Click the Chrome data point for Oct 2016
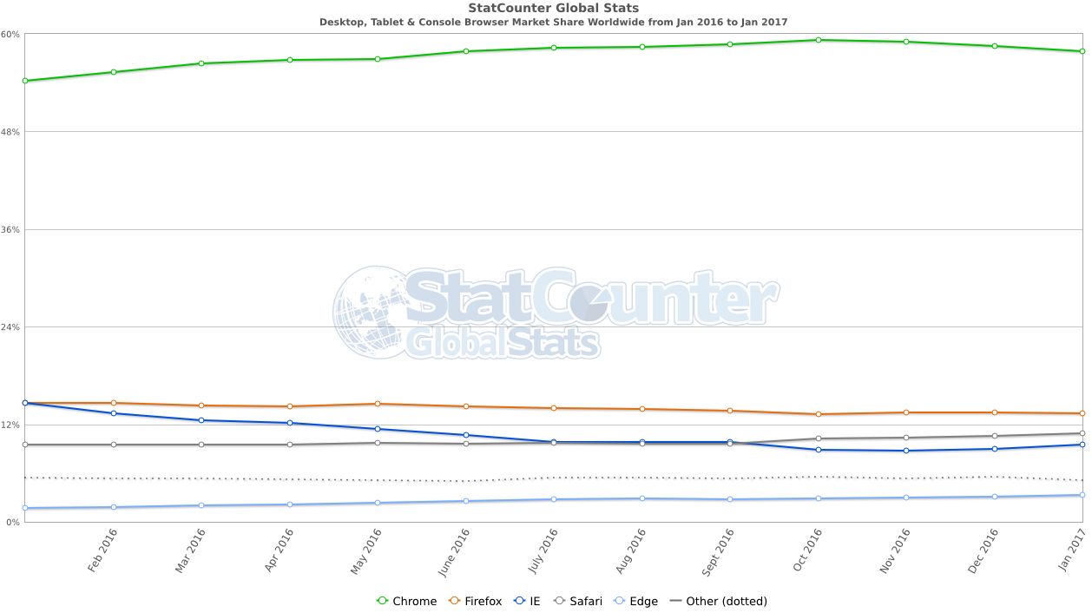This screenshot has height=613, width=1092. (x=819, y=40)
